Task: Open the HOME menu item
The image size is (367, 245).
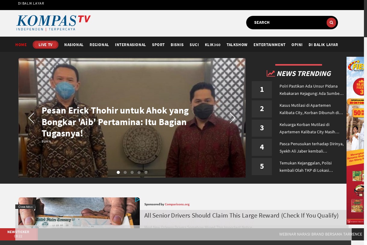Action: (x=21, y=45)
